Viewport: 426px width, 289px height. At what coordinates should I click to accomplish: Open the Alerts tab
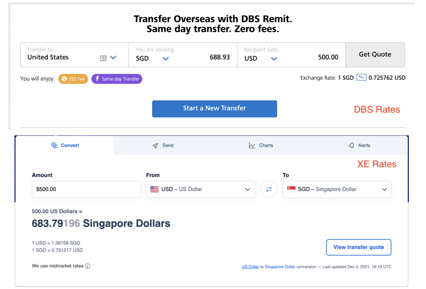point(359,145)
